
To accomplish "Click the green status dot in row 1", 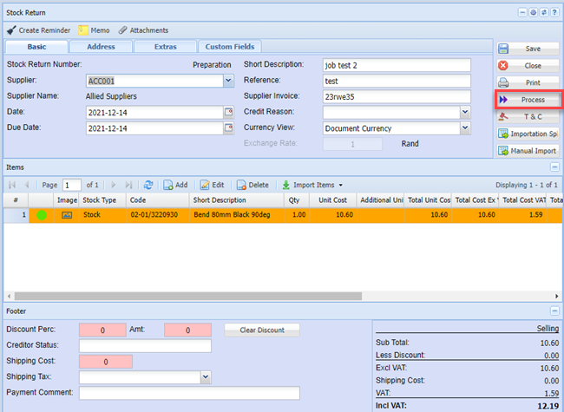I will coord(41,215).
